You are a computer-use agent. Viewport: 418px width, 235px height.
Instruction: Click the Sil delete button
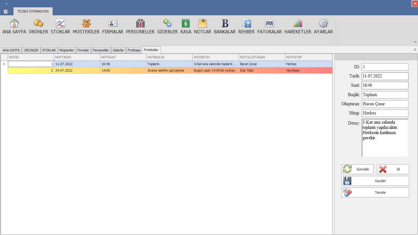pyautogui.click(x=393, y=169)
